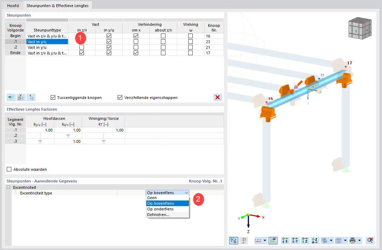Click the zoom view button with red X
Image resolution: width=382 pixels, height=250 pixels.
[x=370, y=240]
